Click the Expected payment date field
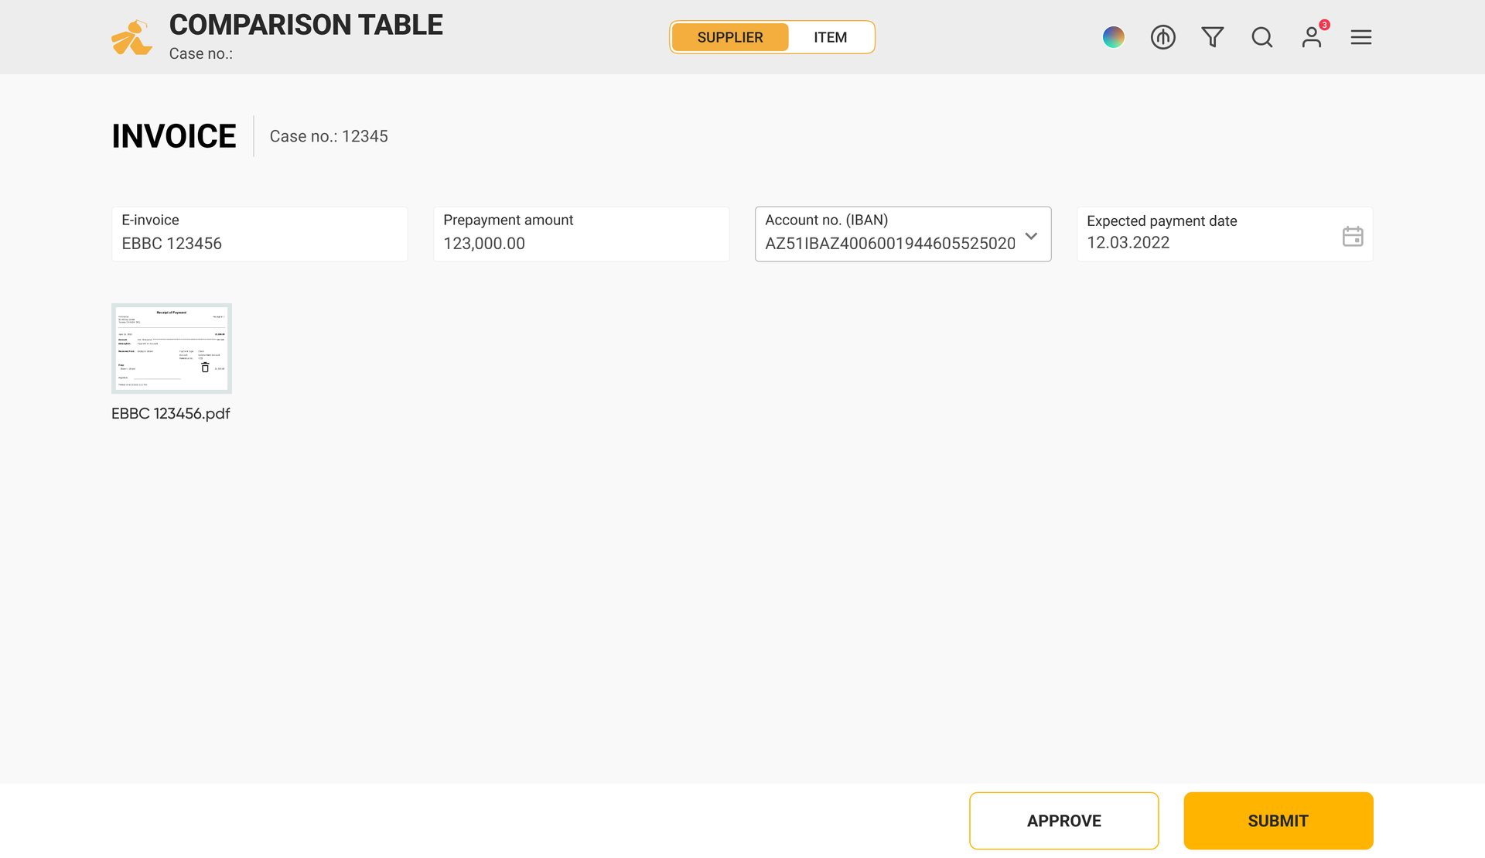Image resolution: width=1485 pixels, height=858 pixels. click(1224, 234)
